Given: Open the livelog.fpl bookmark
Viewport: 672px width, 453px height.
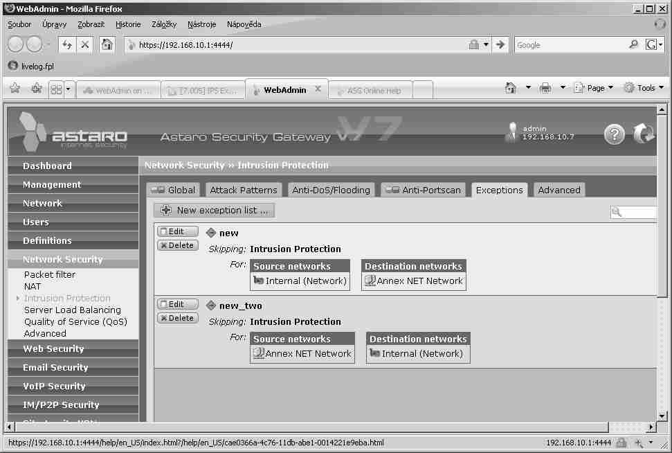Looking at the screenshot, I should pyautogui.click(x=31, y=66).
